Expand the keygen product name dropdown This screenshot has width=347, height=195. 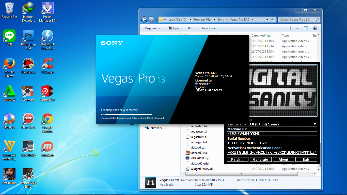(x=315, y=124)
